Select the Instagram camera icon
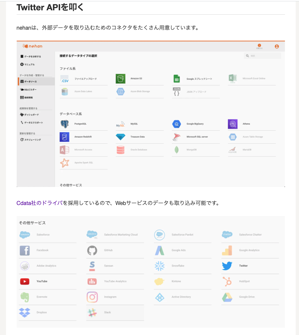 (x=92, y=297)
